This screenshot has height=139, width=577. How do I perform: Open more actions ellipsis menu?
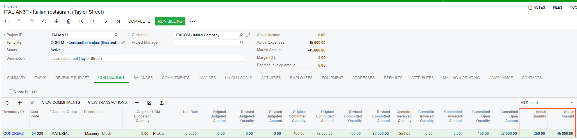pos(192,21)
